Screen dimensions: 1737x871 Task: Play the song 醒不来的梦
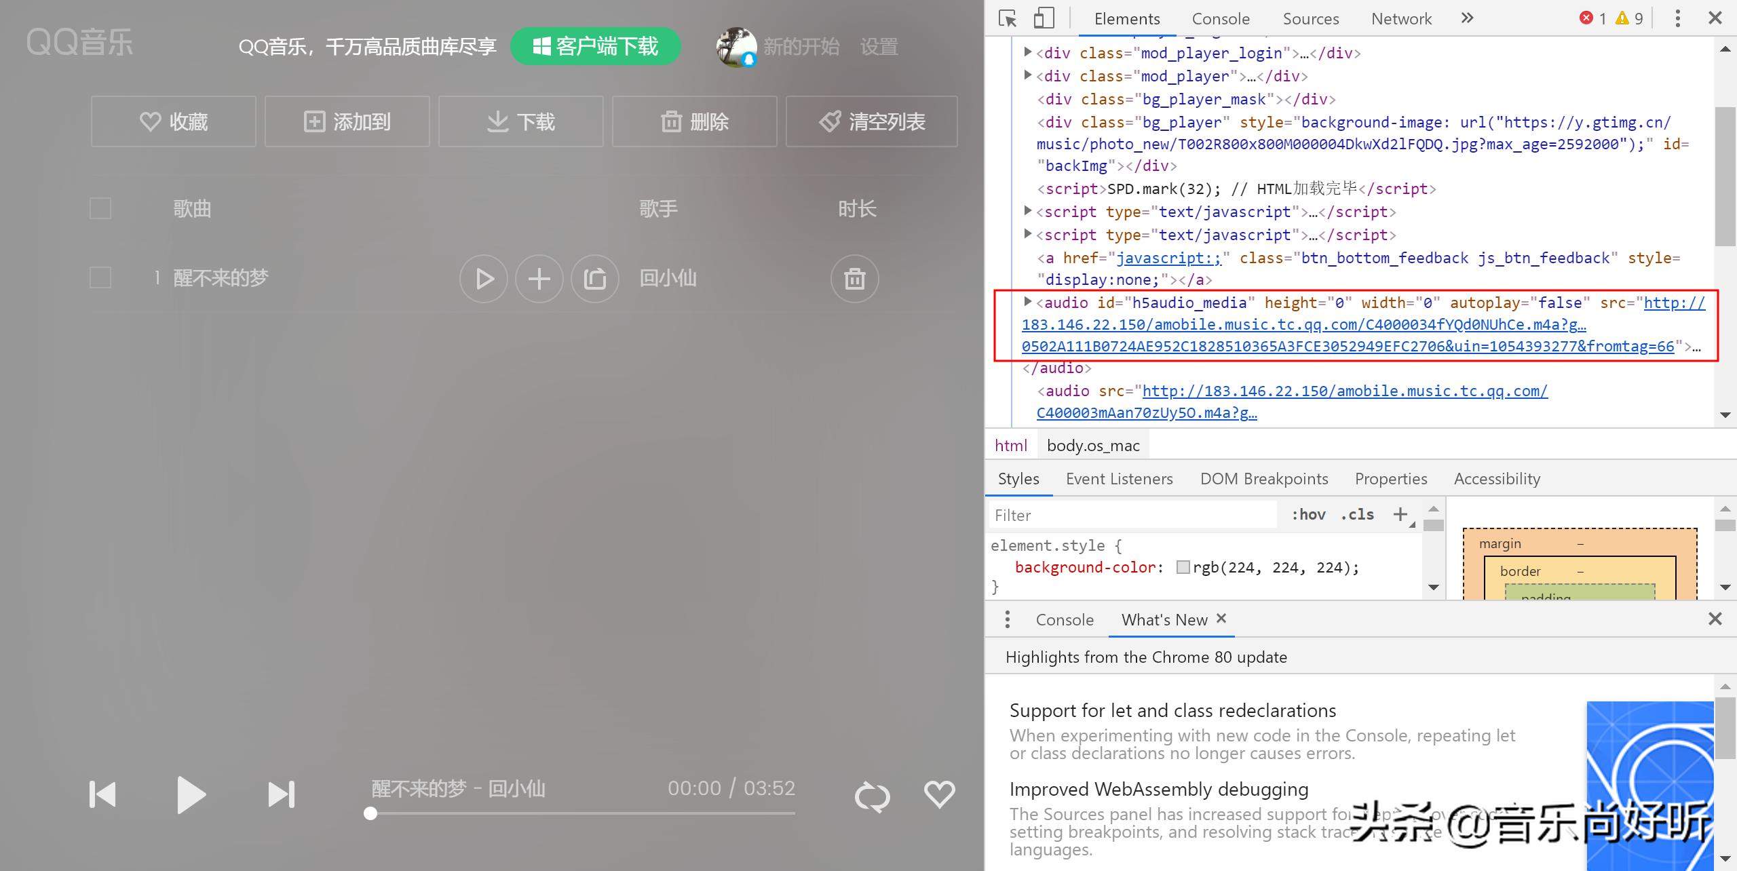(483, 279)
